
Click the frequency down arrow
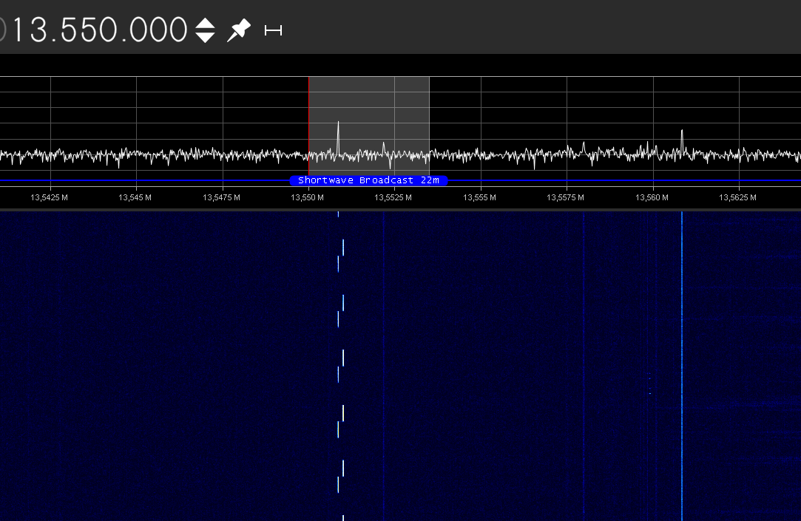click(206, 37)
